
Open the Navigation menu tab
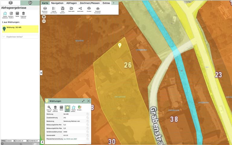coord(57,3)
